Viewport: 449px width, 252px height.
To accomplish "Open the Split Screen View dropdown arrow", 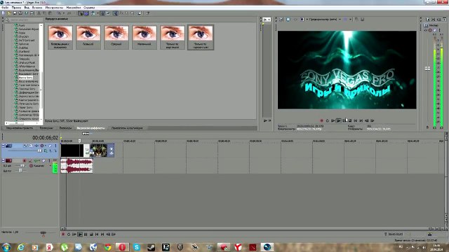I will [x=307, y=20].
